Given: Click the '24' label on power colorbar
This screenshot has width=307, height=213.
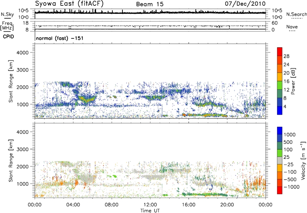Looking at the screenshot, I should point(286,65).
